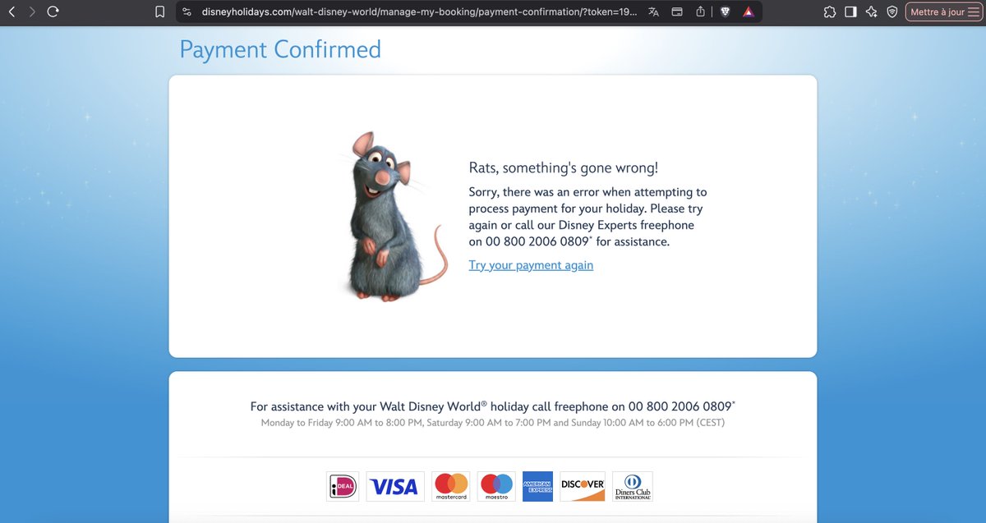Click the VISA payment logo
Viewport: 986px width, 523px height.
pyautogui.click(x=395, y=486)
